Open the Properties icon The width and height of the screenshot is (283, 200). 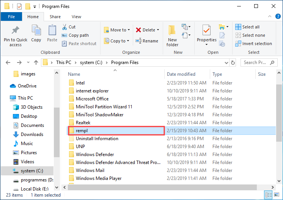pyautogui.click(x=206, y=30)
